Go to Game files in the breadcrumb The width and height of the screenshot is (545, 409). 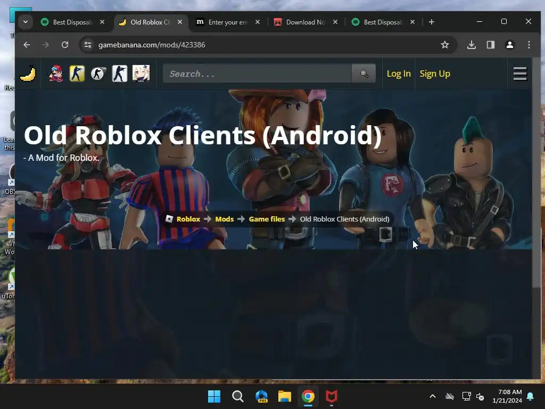coord(267,219)
